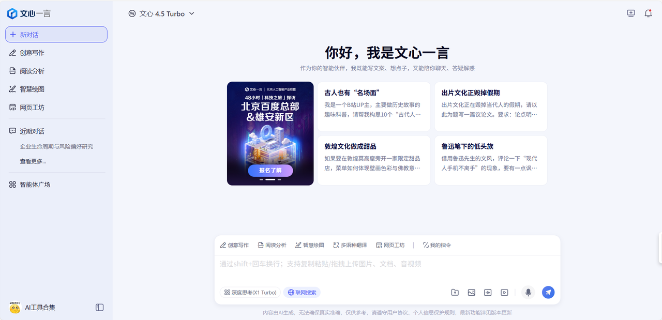The width and height of the screenshot is (662, 320).
Task: Click the upload video icon
Action: [x=504, y=293]
